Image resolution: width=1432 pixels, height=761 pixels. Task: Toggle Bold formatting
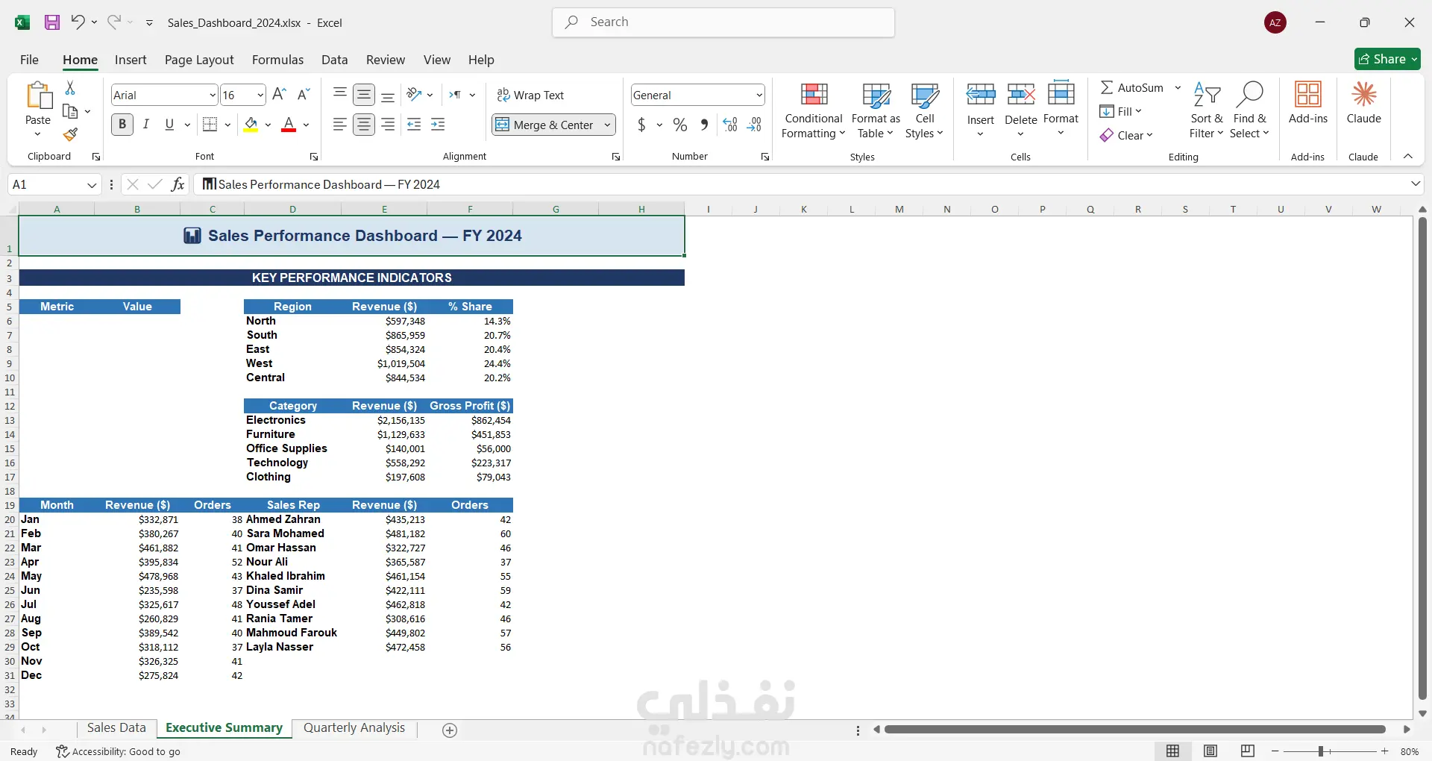coord(122,125)
